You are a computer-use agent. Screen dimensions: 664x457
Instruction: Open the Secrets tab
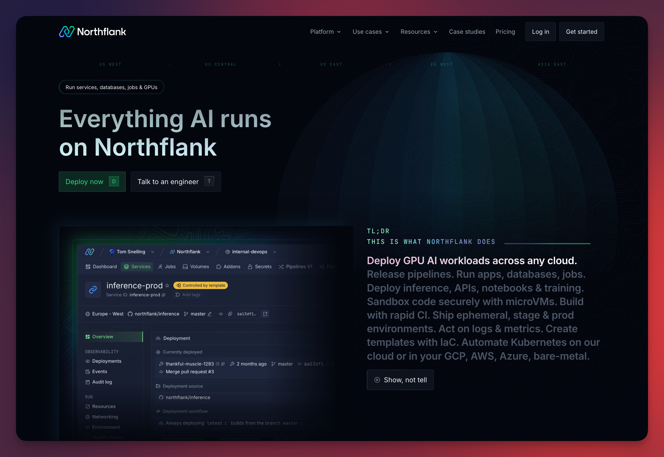point(260,267)
